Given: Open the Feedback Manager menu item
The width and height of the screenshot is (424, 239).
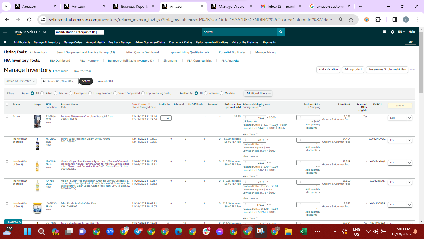Looking at the screenshot, I should [120, 42].
